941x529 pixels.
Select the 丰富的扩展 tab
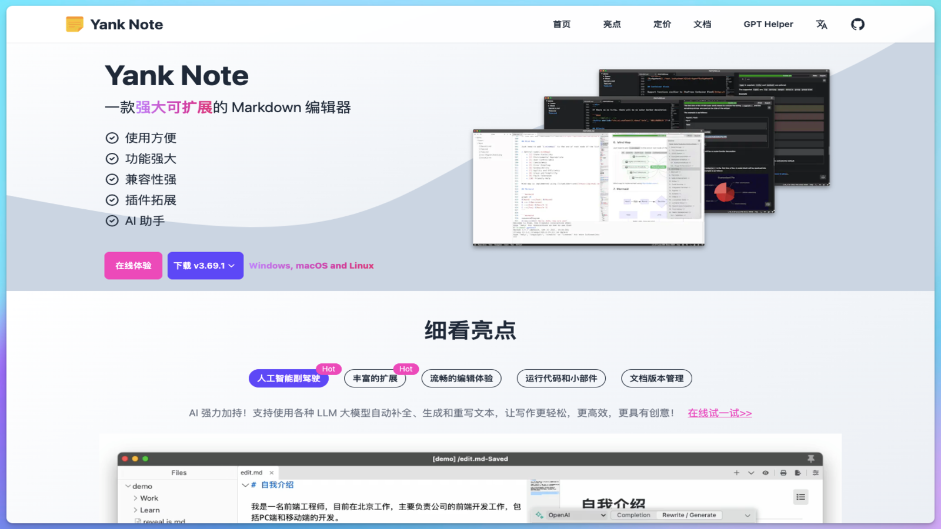click(375, 379)
